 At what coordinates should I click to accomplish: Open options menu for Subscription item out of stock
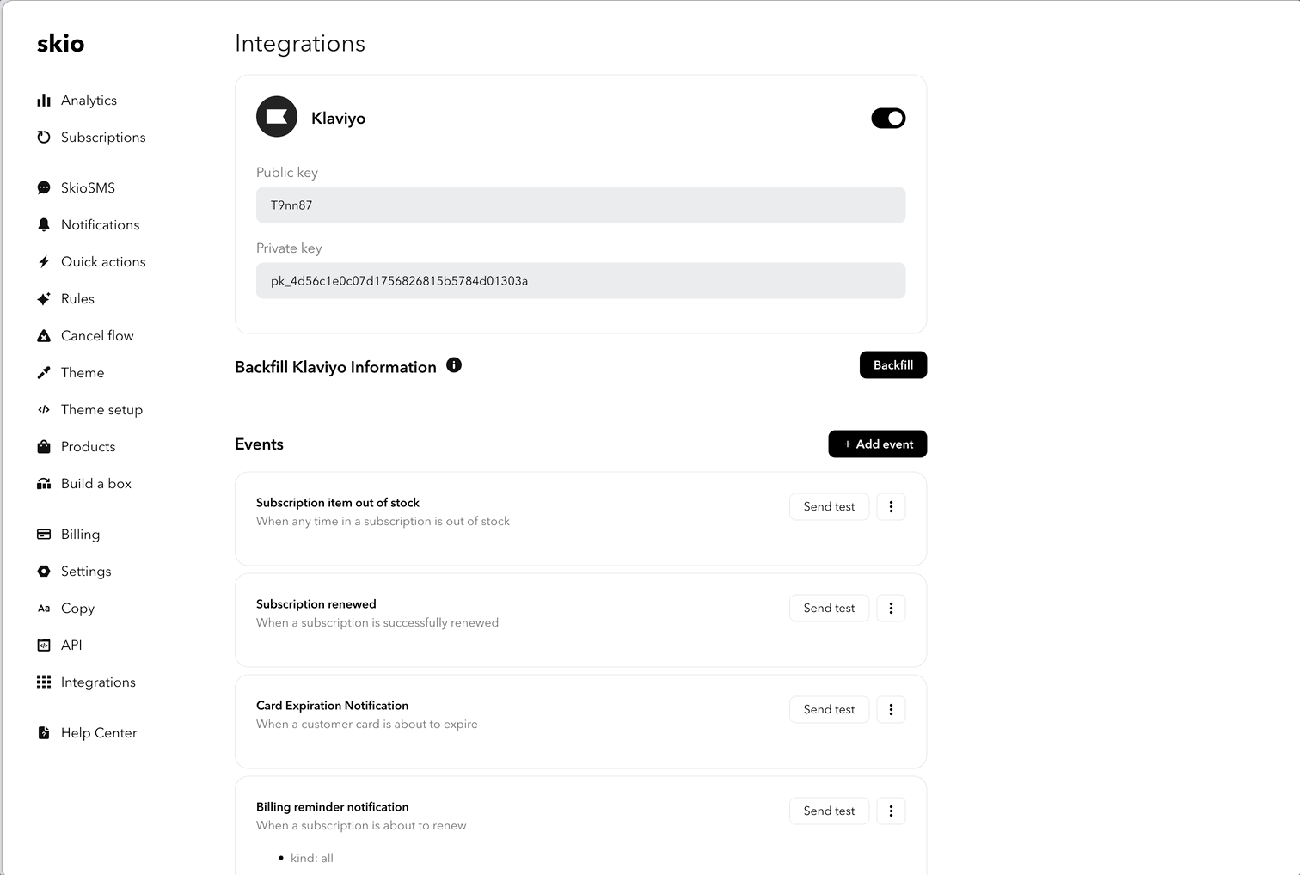tap(891, 506)
